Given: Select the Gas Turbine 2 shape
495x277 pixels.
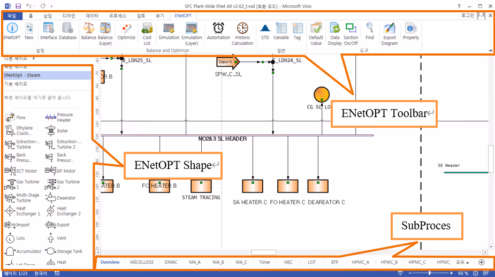Looking at the screenshot, I should click(x=62, y=184).
